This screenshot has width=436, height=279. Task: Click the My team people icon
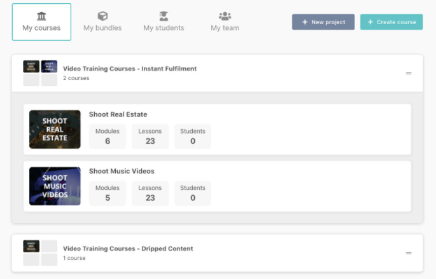[225, 16]
